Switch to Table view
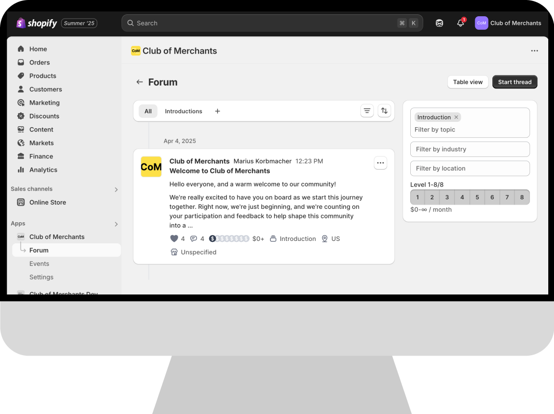The height and width of the screenshot is (414, 554). tap(468, 82)
